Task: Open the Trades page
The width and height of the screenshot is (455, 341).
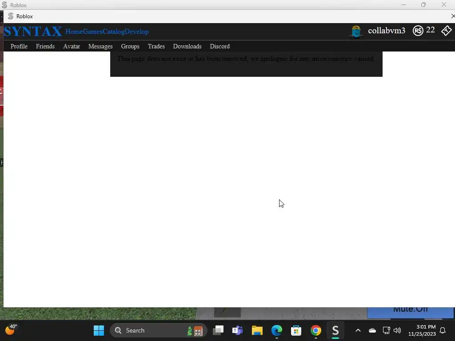Action: click(156, 46)
